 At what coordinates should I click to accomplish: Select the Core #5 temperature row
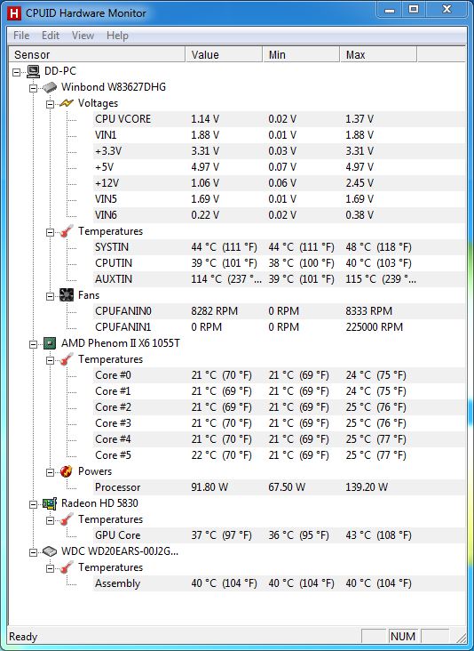pos(279,455)
